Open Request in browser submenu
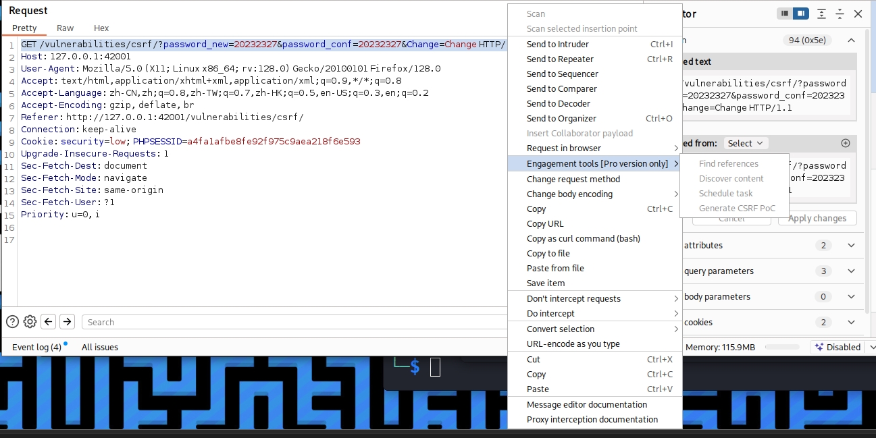Viewport: 876px width, 438px height. click(594, 148)
